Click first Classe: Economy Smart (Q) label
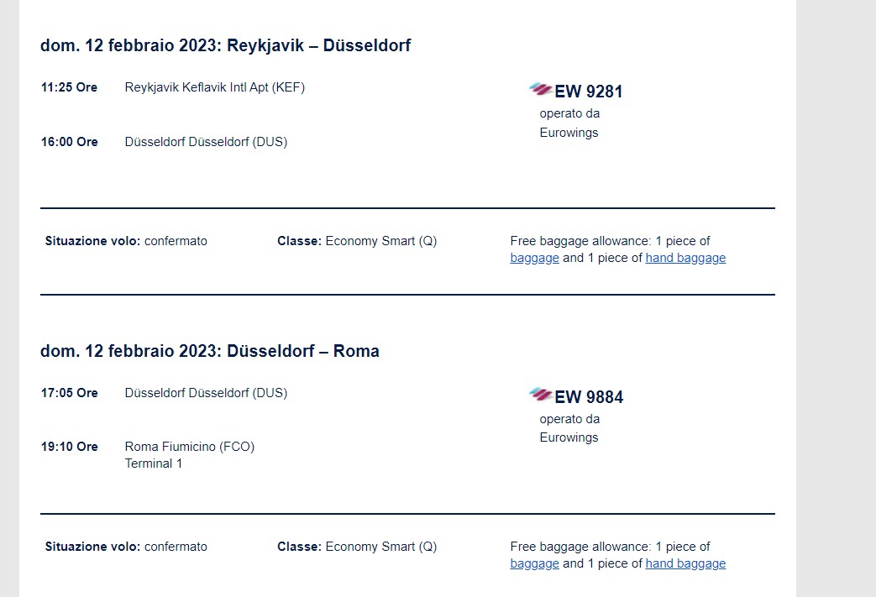876x597 pixels. tap(357, 241)
